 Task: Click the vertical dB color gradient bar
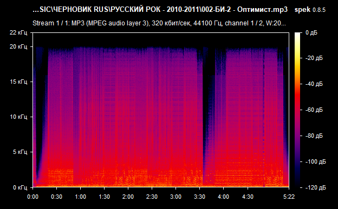pos(297,110)
